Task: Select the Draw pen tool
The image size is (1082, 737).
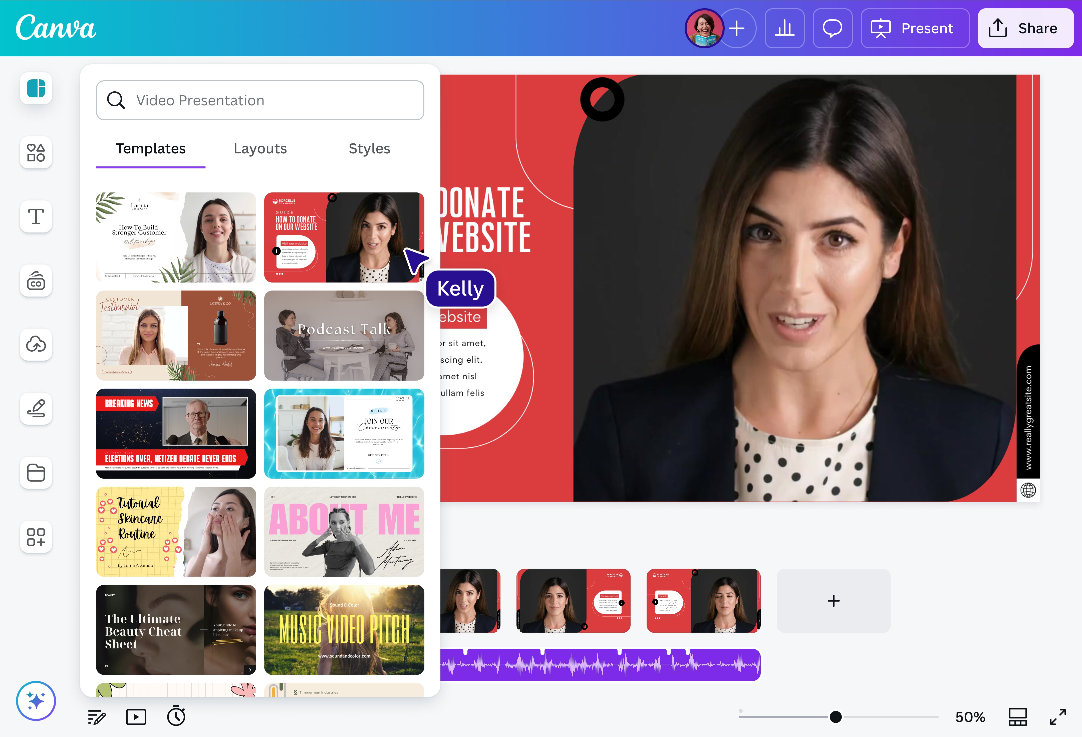Action: (x=36, y=409)
